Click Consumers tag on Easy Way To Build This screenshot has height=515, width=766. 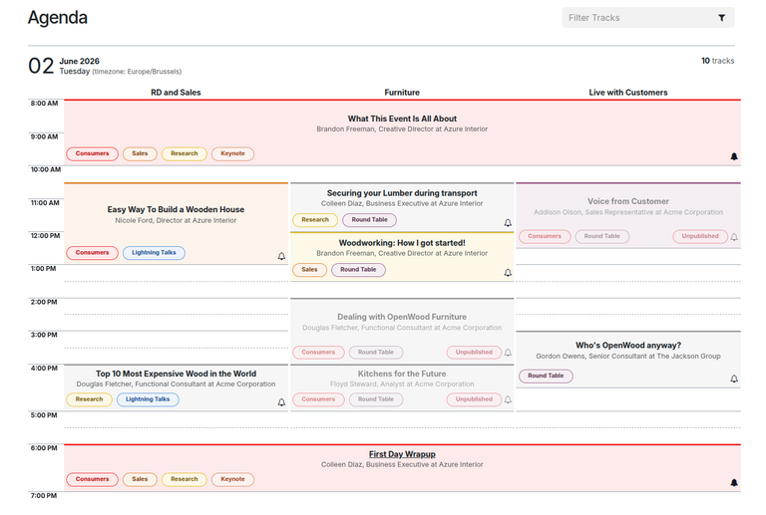pyautogui.click(x=93, y=253)
